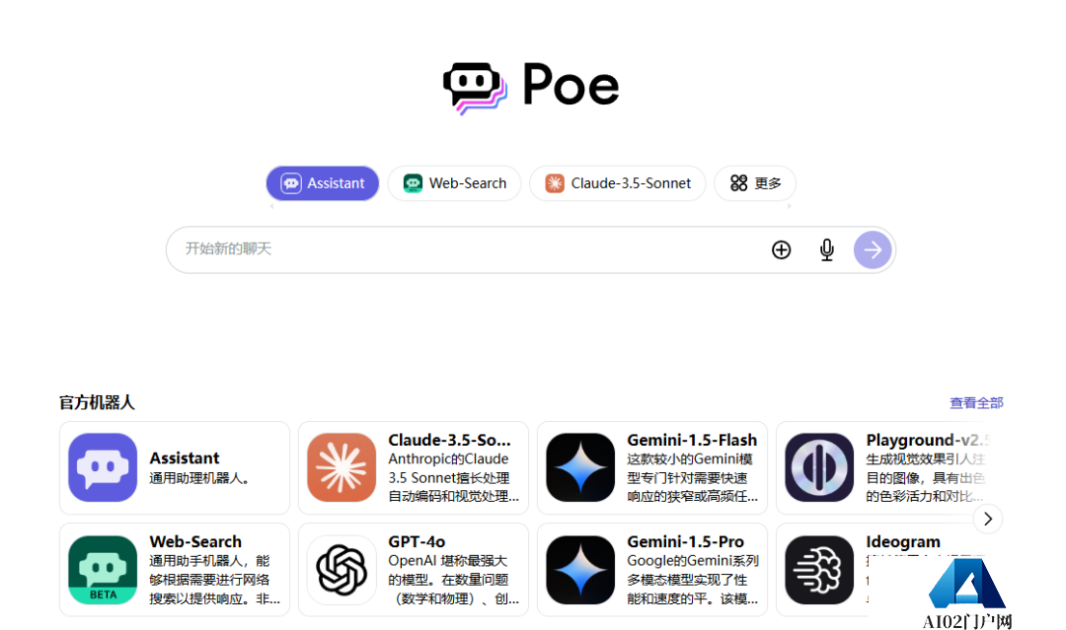
Task: Open the Gemini-1.5-Flash card icon
Action: [580, 467]
